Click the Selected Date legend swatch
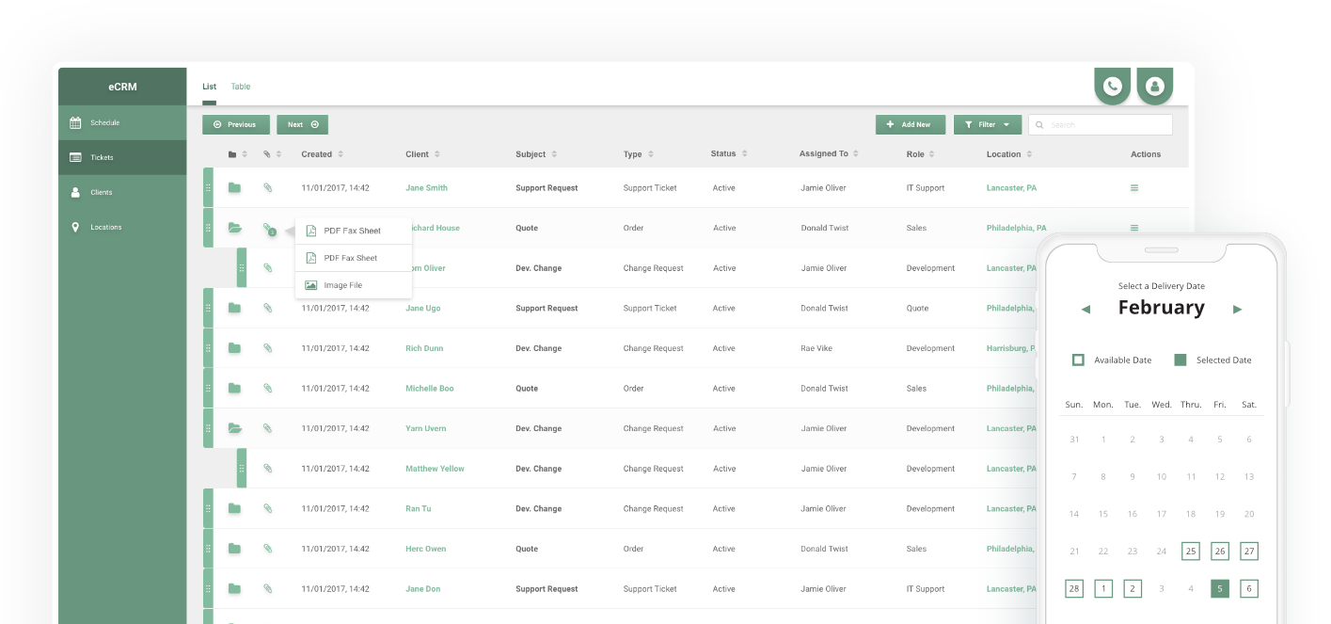Viewport: 1331px width, 624px height. [x=1180, y=360]
